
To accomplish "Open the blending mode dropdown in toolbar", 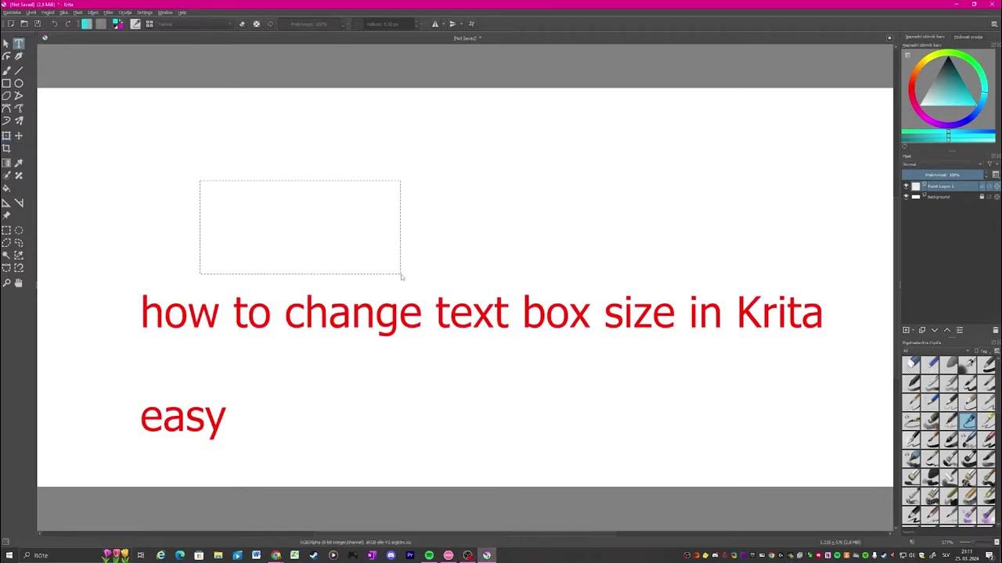I will 195,23.
